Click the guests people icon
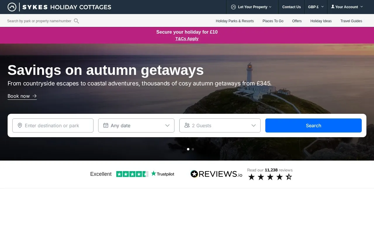Image resolution: width=374 pixels, height=234 pixels. pyautogui.click(x=187, y=125)
